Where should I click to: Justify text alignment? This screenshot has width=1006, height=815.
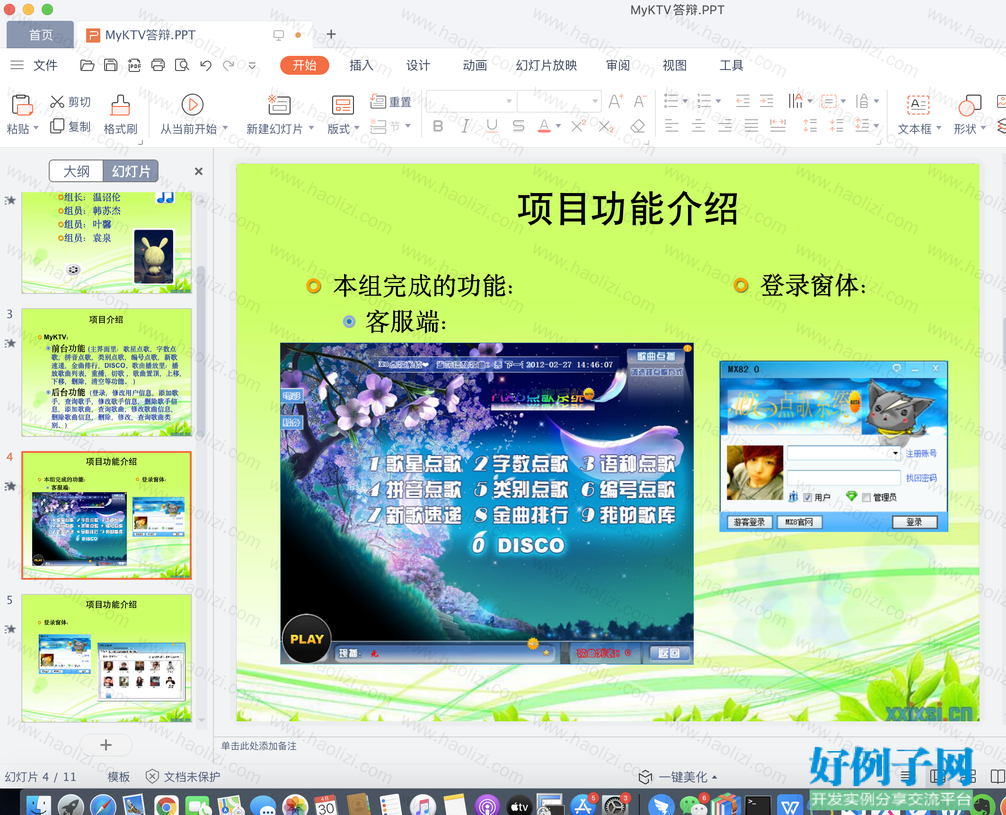click(751, 126)
